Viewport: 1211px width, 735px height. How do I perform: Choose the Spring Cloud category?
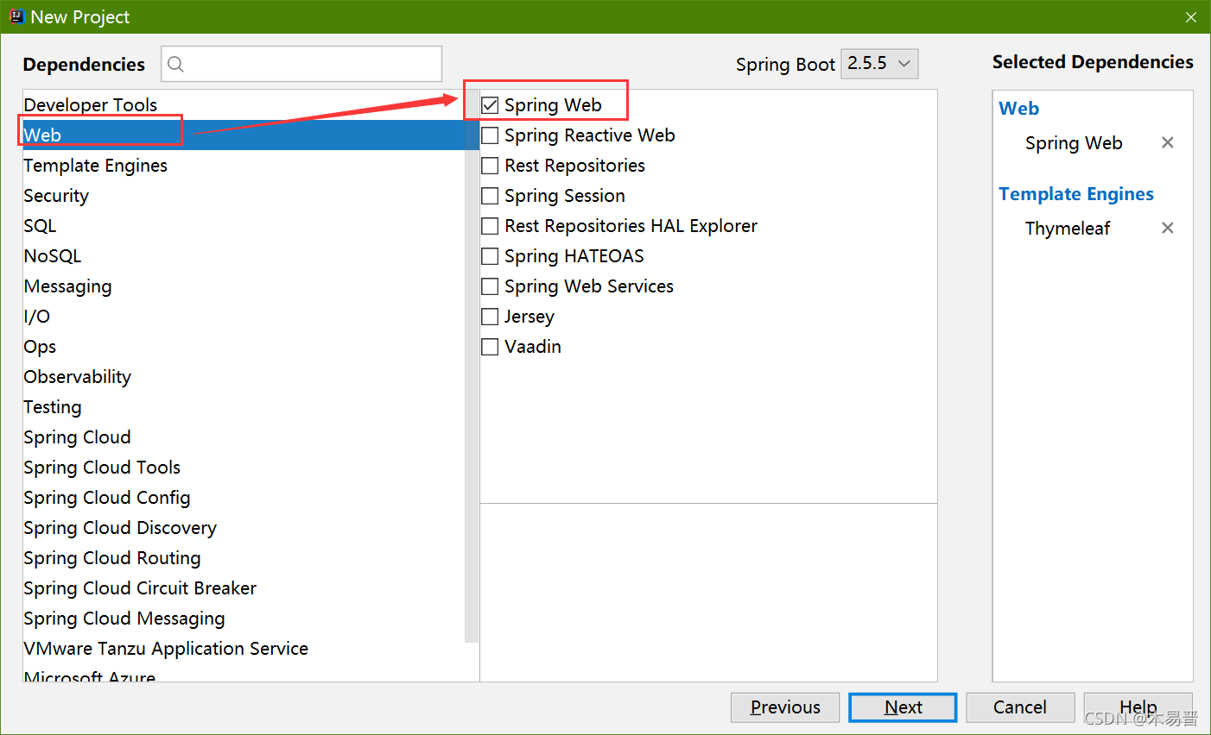coord(244,437)
